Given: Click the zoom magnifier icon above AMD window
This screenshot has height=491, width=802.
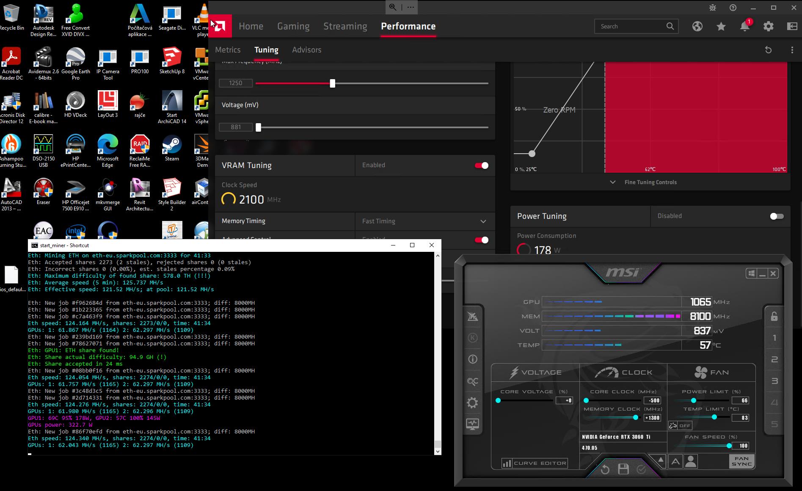Looking at the screenshot, I should pos(393,7).
